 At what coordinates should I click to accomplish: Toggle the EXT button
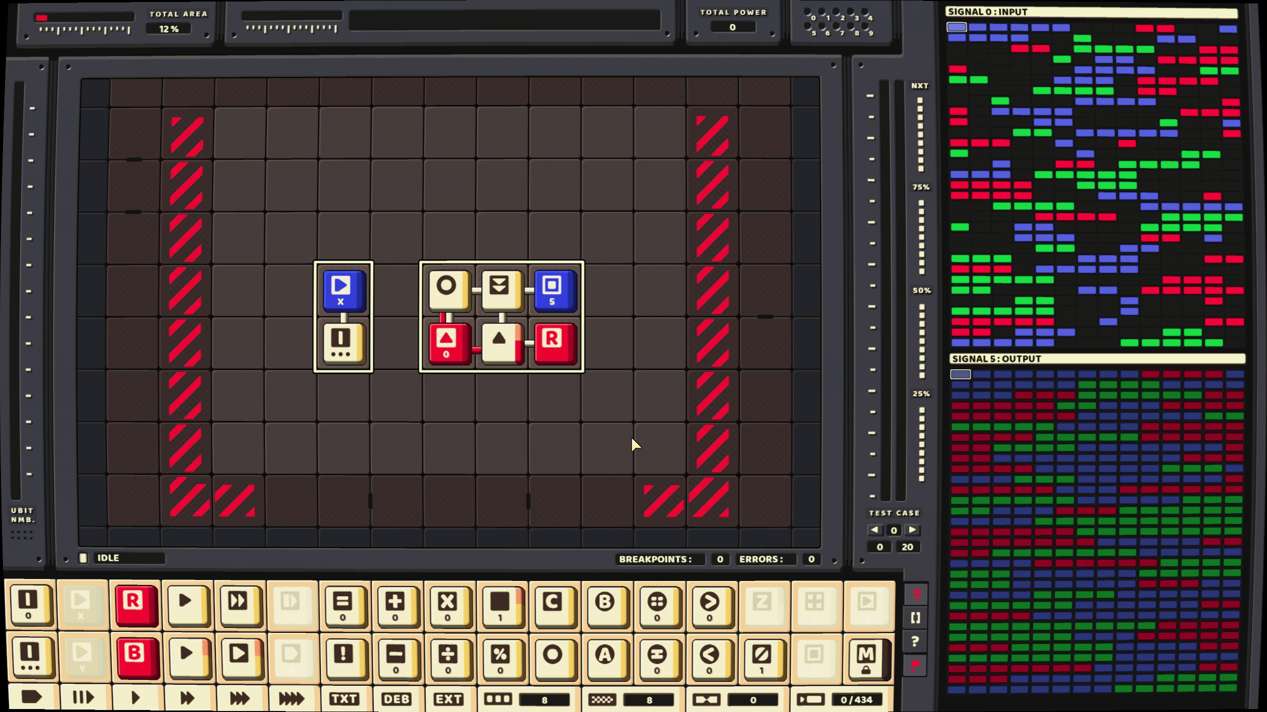[449, 699]
